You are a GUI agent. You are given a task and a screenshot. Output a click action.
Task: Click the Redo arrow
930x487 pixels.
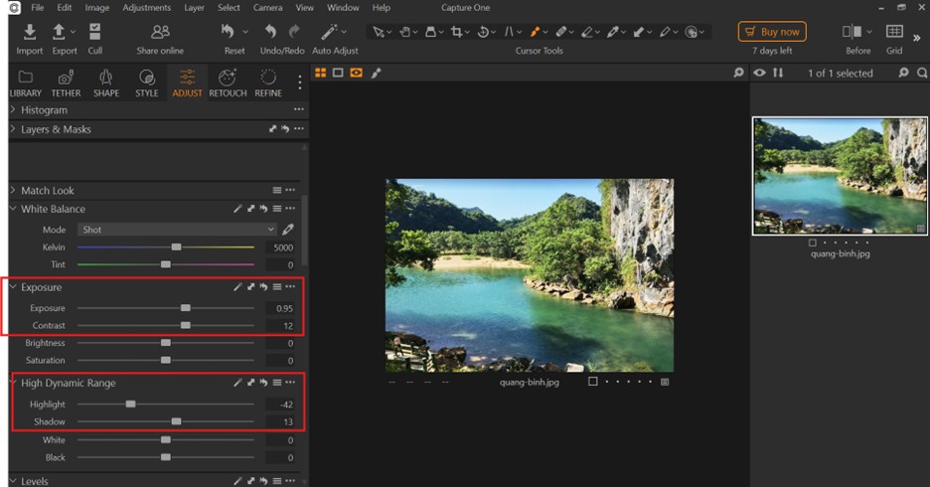(294, 32)
